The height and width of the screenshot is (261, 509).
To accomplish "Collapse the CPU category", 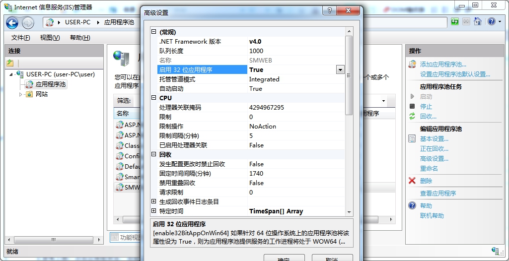I will [x=154, y=98].
